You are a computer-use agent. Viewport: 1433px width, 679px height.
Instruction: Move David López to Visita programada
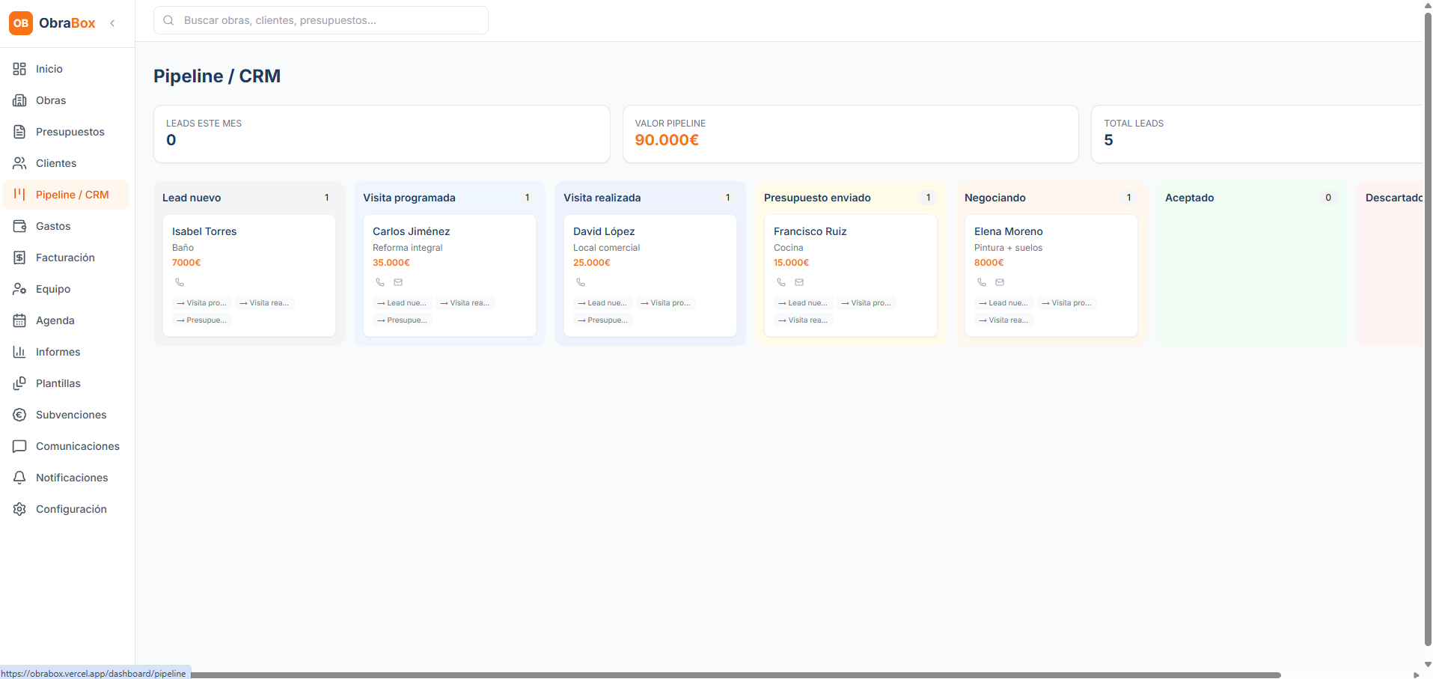point(666,303)
